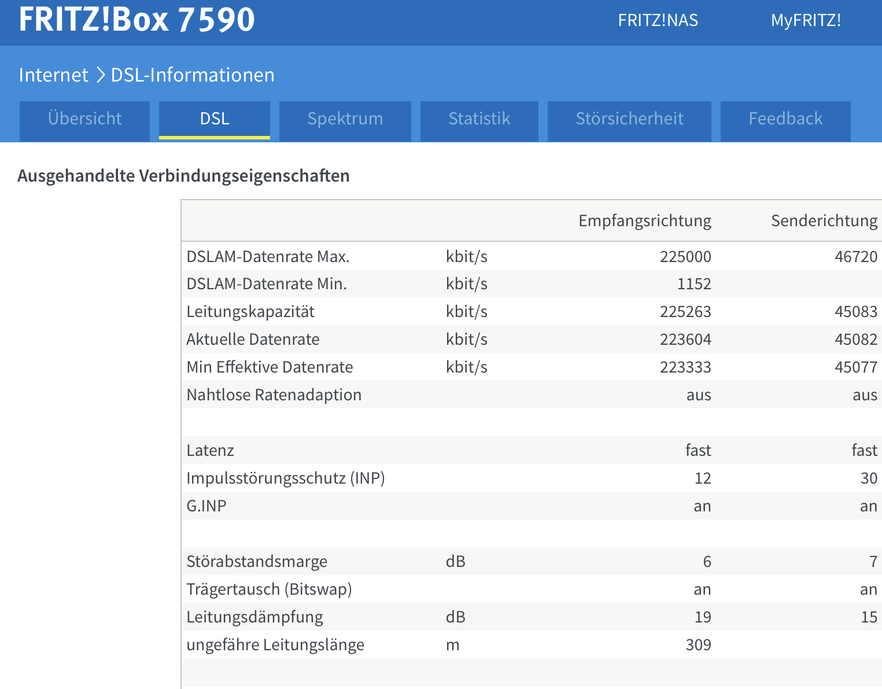Click the Nahtlose Ratenadaption label
The image size is (882, 689).
[274, 395]
